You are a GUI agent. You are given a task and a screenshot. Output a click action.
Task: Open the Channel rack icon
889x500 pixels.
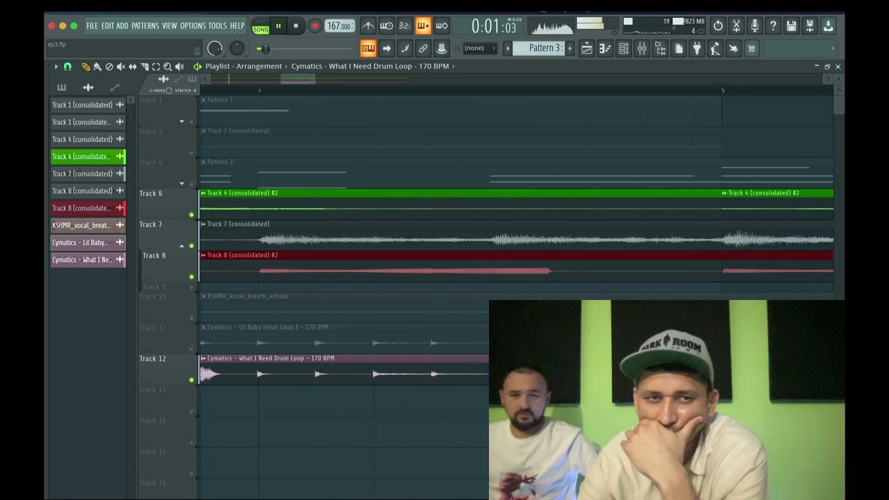(x=624, y=48)
